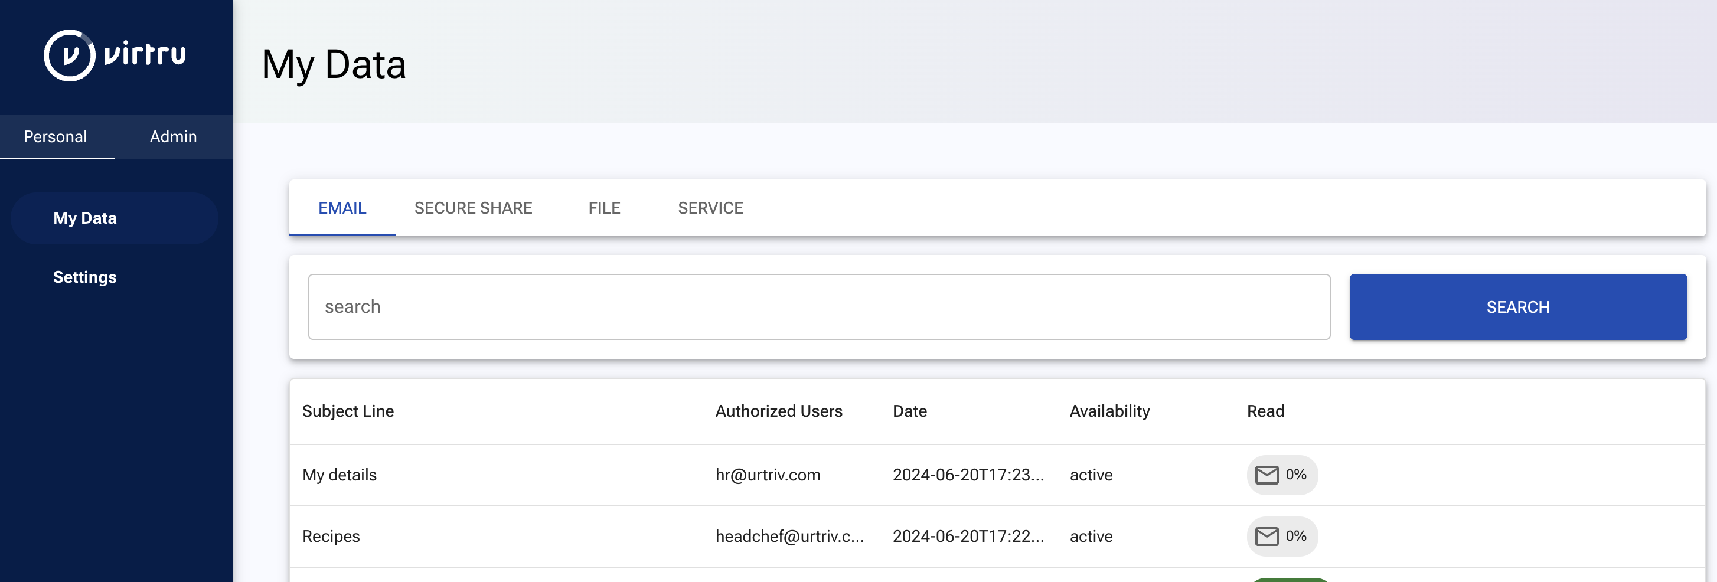
Task: Click the Read column header
Action: click(x=1266, y=411)
